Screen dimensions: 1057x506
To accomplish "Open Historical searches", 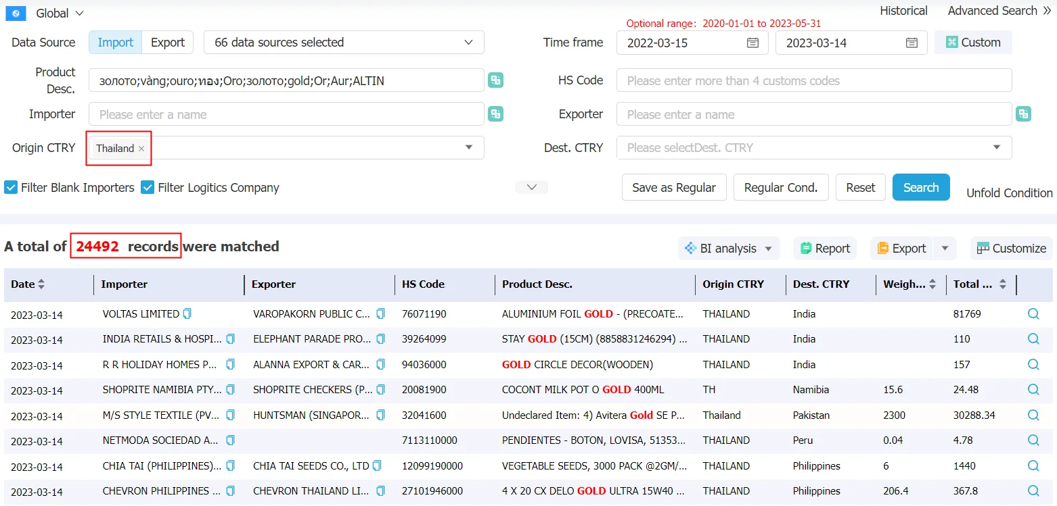I will (903, 11).
